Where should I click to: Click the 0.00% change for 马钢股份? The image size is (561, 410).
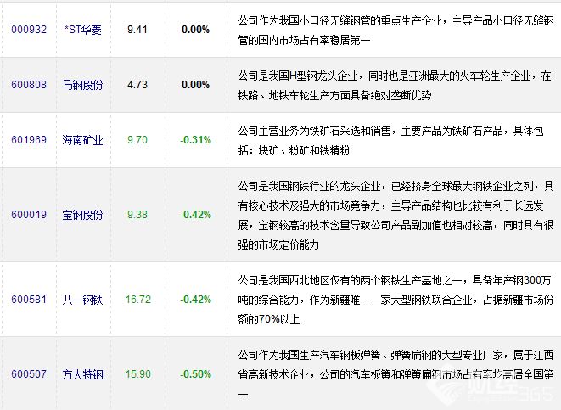196,85
